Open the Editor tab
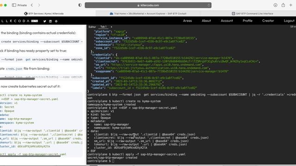 tap(92, 27)
